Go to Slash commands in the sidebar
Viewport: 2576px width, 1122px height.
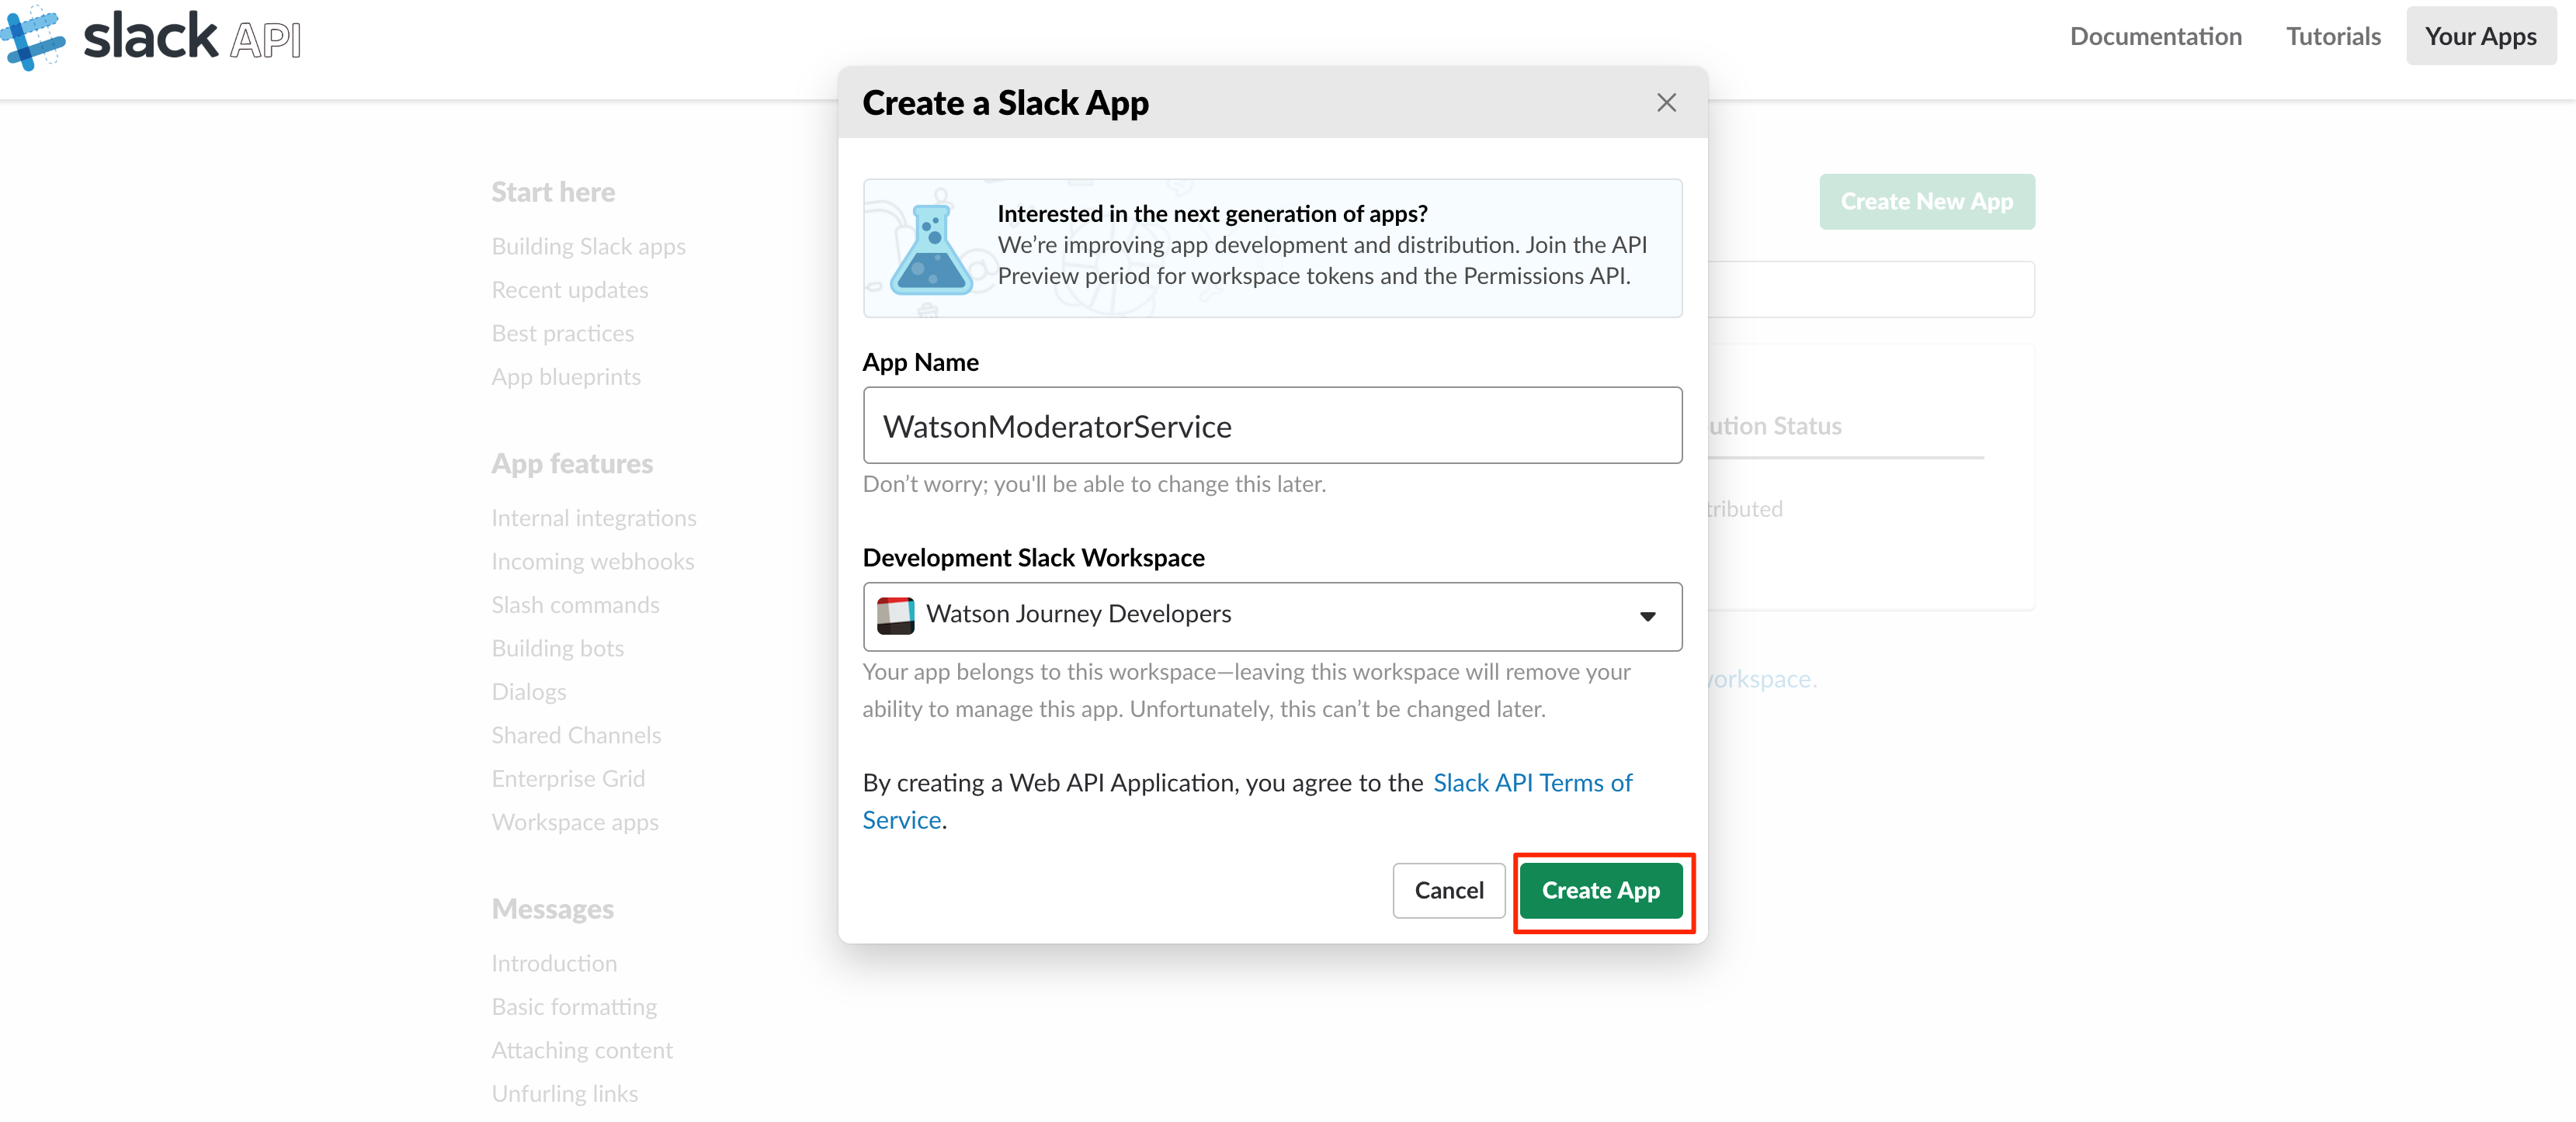575,605
